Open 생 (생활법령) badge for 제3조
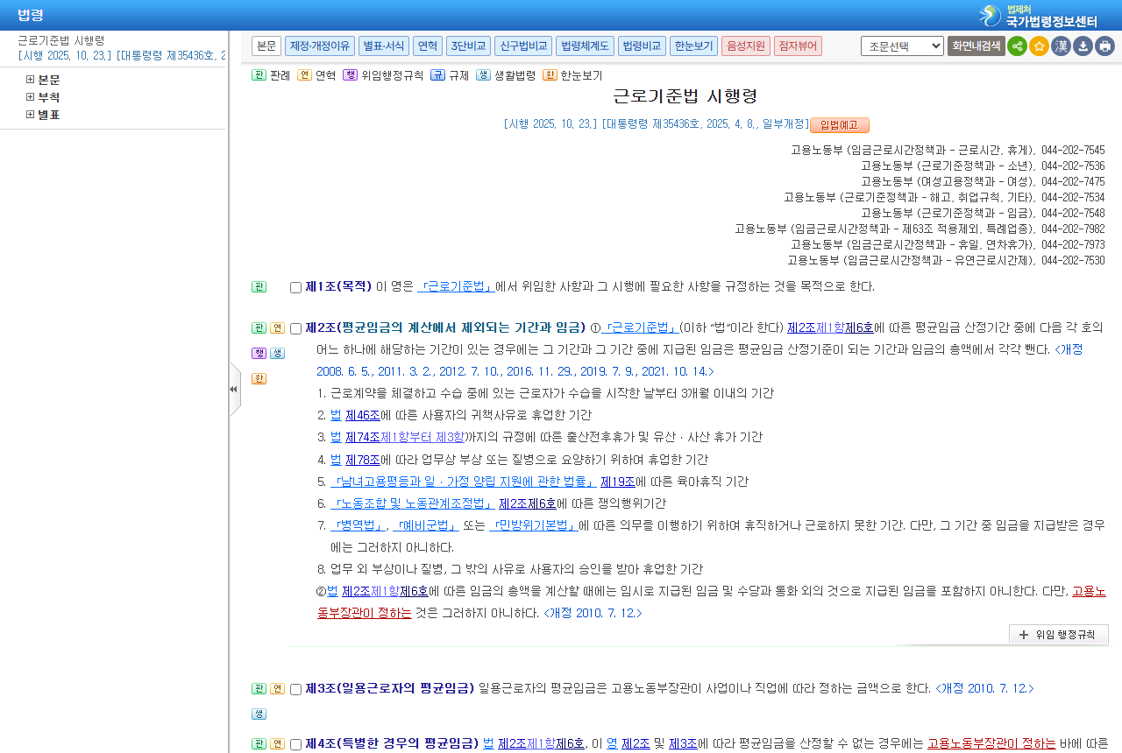 (259, 714)
